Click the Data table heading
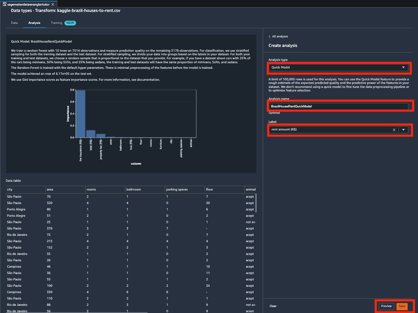This screenshot has width=418, height=313. [x=13, y=181]
